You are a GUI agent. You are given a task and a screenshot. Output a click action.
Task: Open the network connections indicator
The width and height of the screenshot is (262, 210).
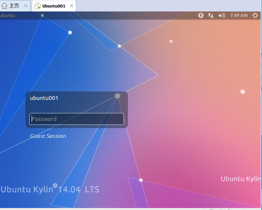pyautogui.click(x=210, y=15)
